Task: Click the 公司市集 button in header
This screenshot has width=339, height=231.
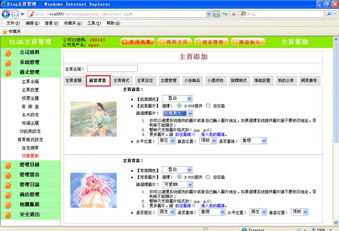Action: pyautogui.click(x=137, y=42)
